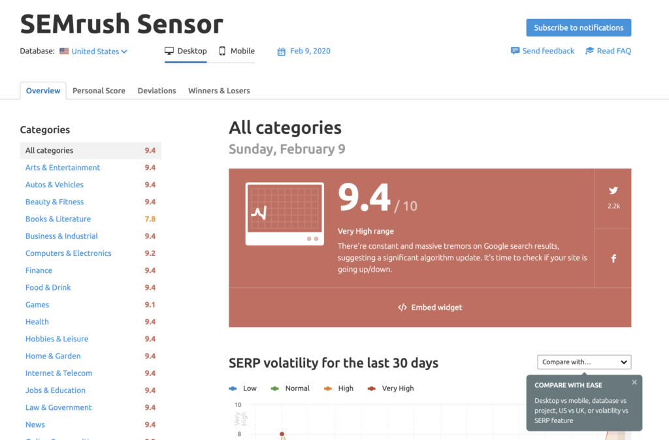Switch to Mobile device view
Image resolution: width=669 pixels, height=440 pixels.
click(237, 51)
